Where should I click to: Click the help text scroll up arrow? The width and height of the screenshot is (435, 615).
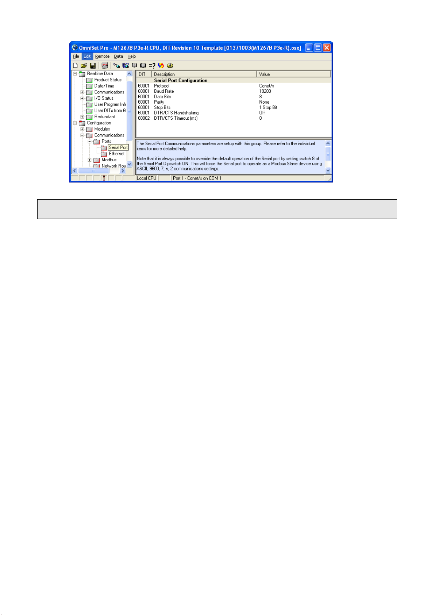tap(328, 143)
